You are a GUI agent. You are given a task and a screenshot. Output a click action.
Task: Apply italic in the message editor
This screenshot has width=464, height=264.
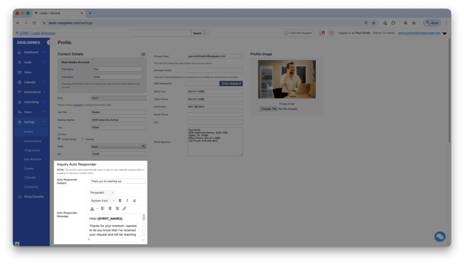coord(127,200)
